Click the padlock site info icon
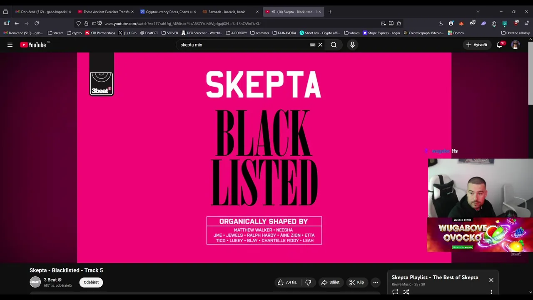The image size is (533, 300). 86,23
